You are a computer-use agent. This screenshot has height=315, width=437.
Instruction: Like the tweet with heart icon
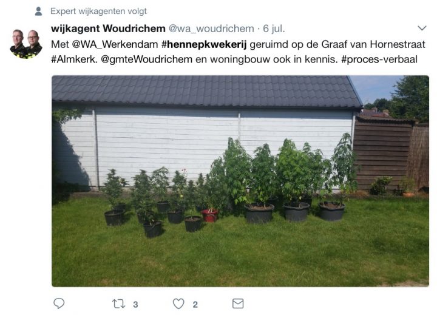point(178,303)
